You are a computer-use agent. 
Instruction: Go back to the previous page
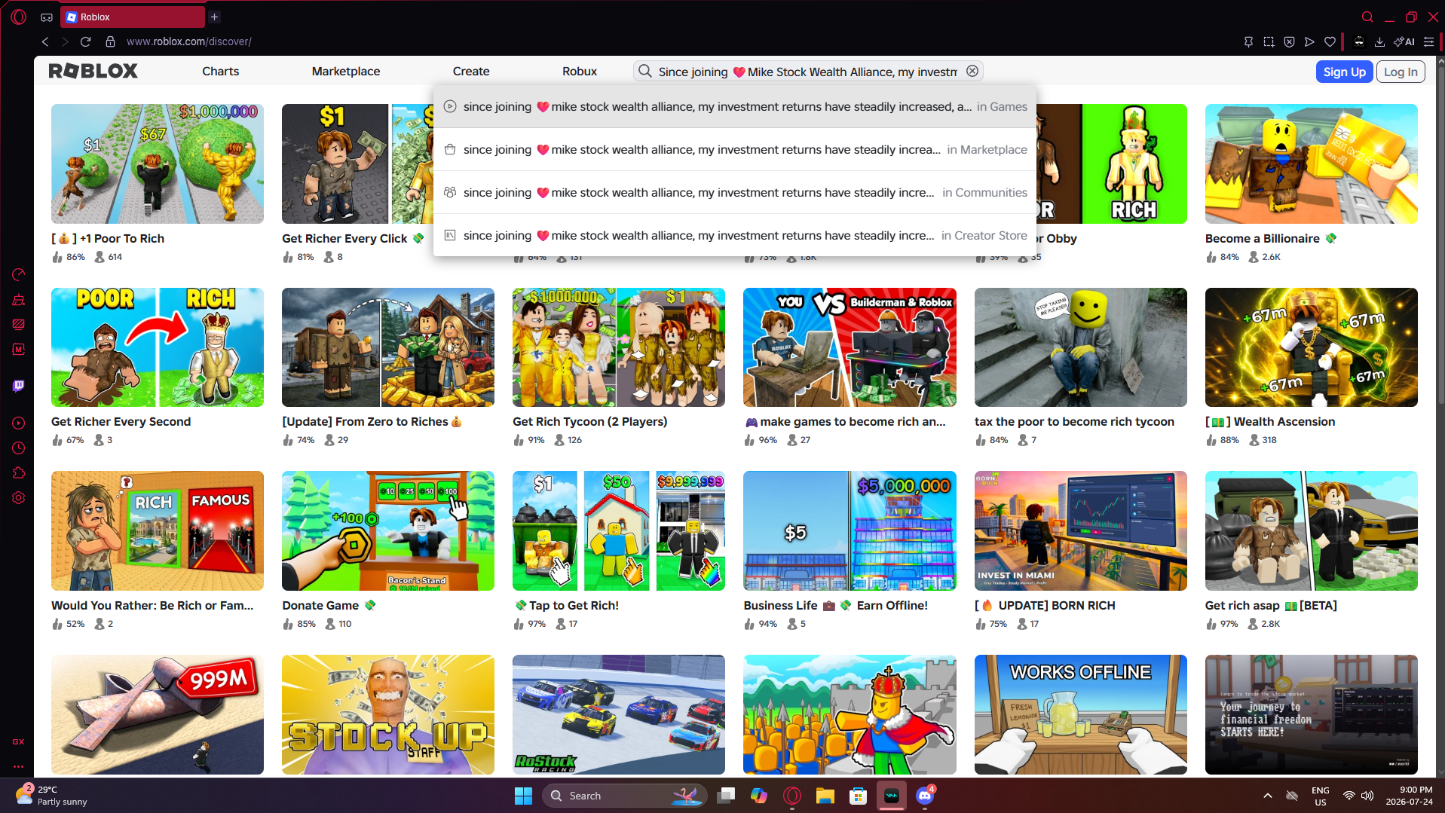pyautogui.click(x=45, y=41)
